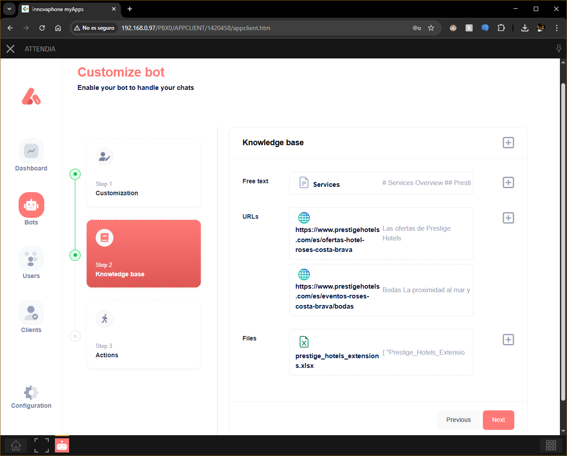This screenshot has height=456, width=567.
Task: Reload the browser page
Action: click(42, 28)
